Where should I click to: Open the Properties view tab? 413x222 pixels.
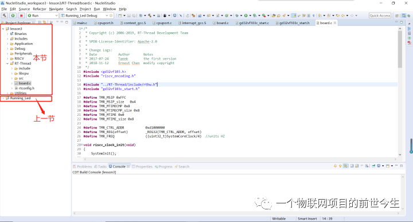[x=142, y=166]
